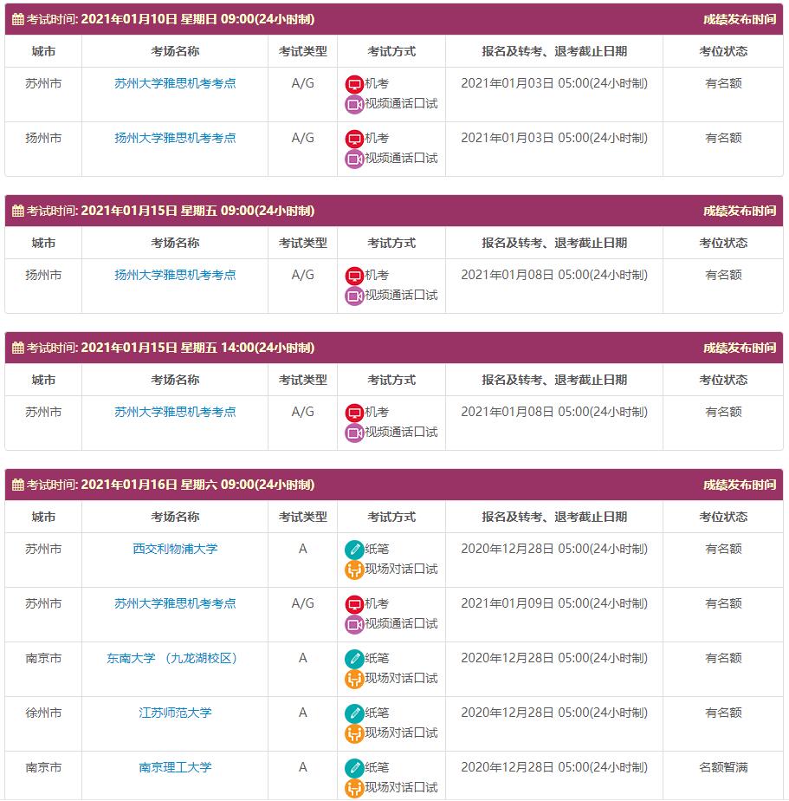This screenshot has width=789, height=801.
Task: Click 视频通话口试 icon in 01月10日 苏州市 row
Action: pyautogui.click(x=354, y=105)
